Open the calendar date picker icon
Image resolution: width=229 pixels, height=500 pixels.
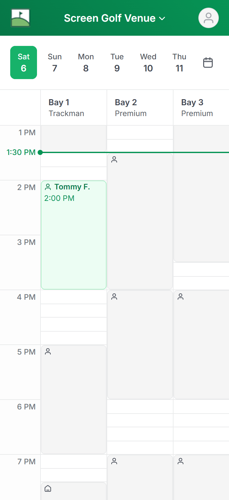(208, 62)
